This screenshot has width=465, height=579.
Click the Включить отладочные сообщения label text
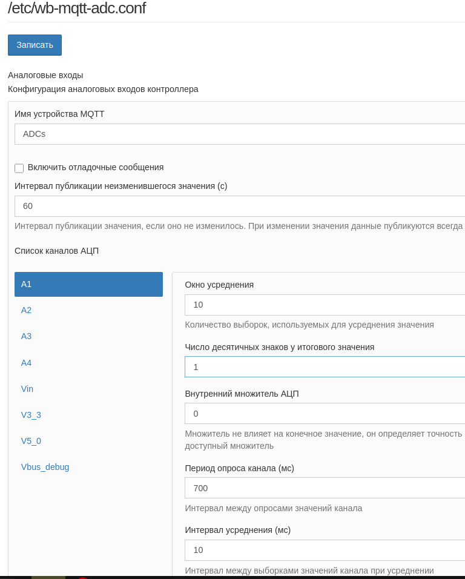[x=96, y=167]
